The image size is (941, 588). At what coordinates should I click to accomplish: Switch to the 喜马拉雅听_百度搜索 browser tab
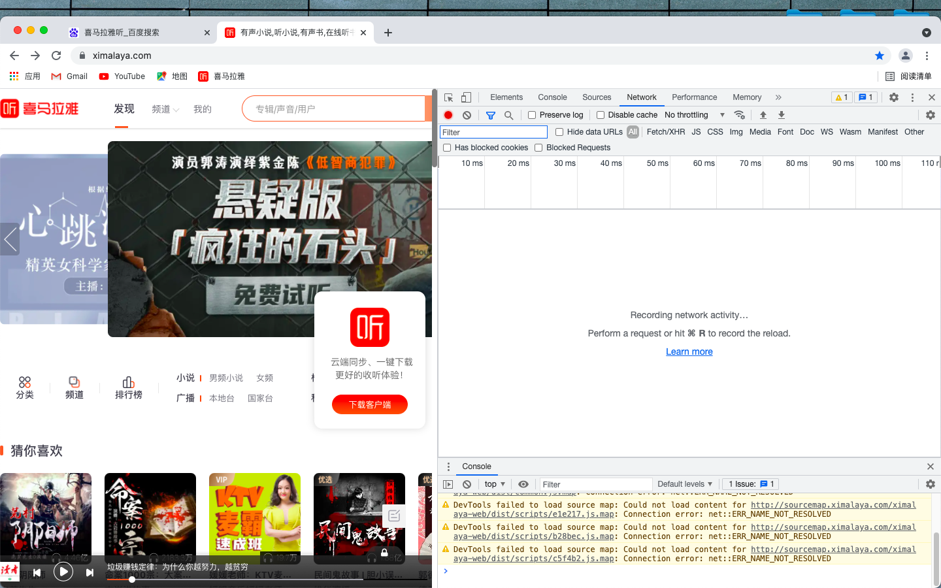tap(139, 33)
